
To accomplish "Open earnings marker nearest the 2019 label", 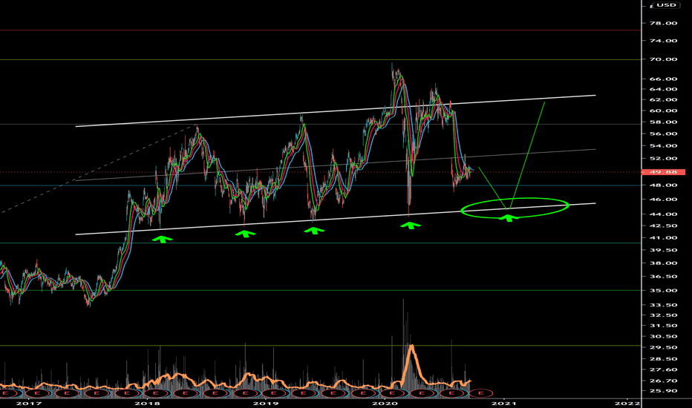I will click(274, 392).
